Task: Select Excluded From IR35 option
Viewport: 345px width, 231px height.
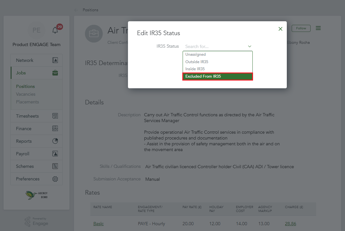Action: click(218, 76)
